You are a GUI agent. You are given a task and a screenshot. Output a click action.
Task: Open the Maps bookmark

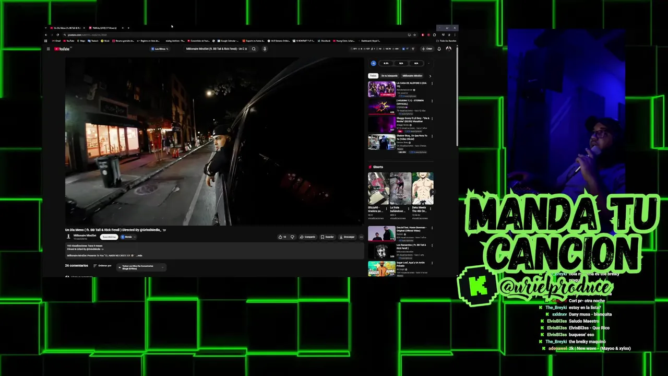[80, 41]
